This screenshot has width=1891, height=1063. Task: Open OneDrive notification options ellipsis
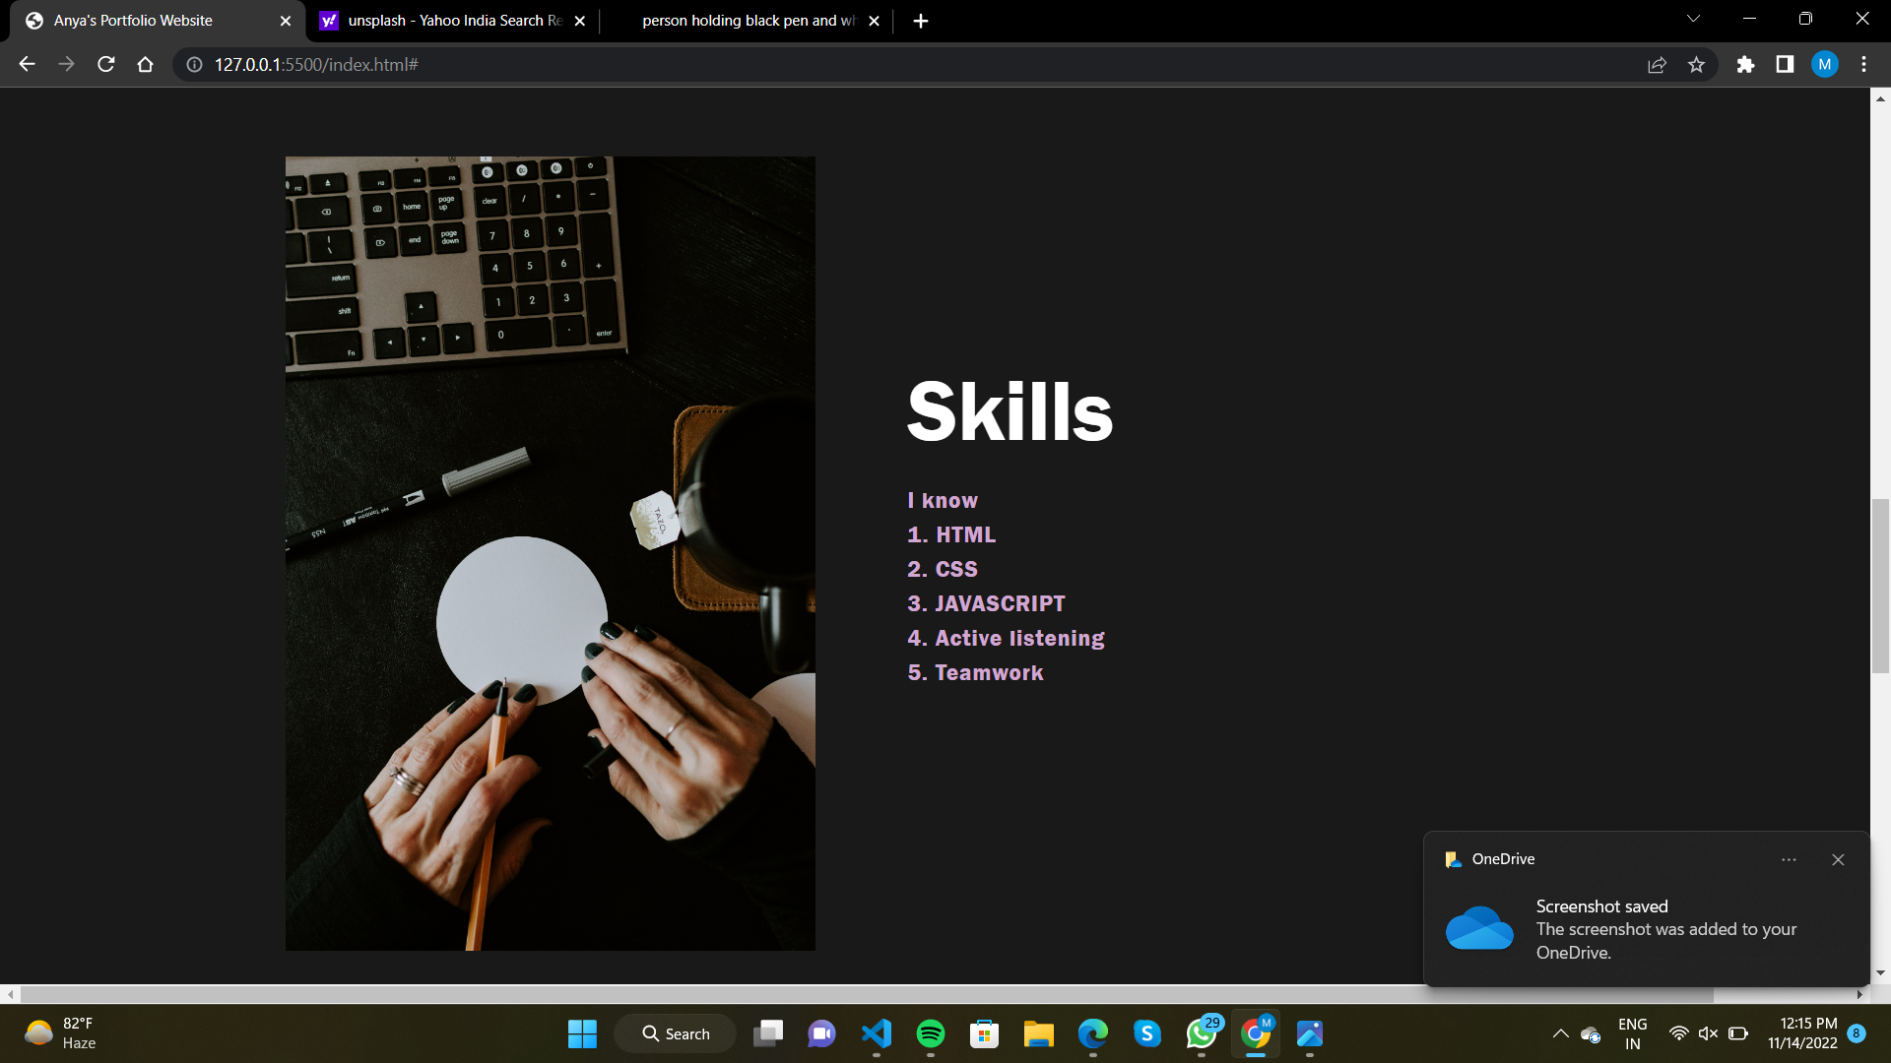pyautogui.click(x=1789, y=859)
